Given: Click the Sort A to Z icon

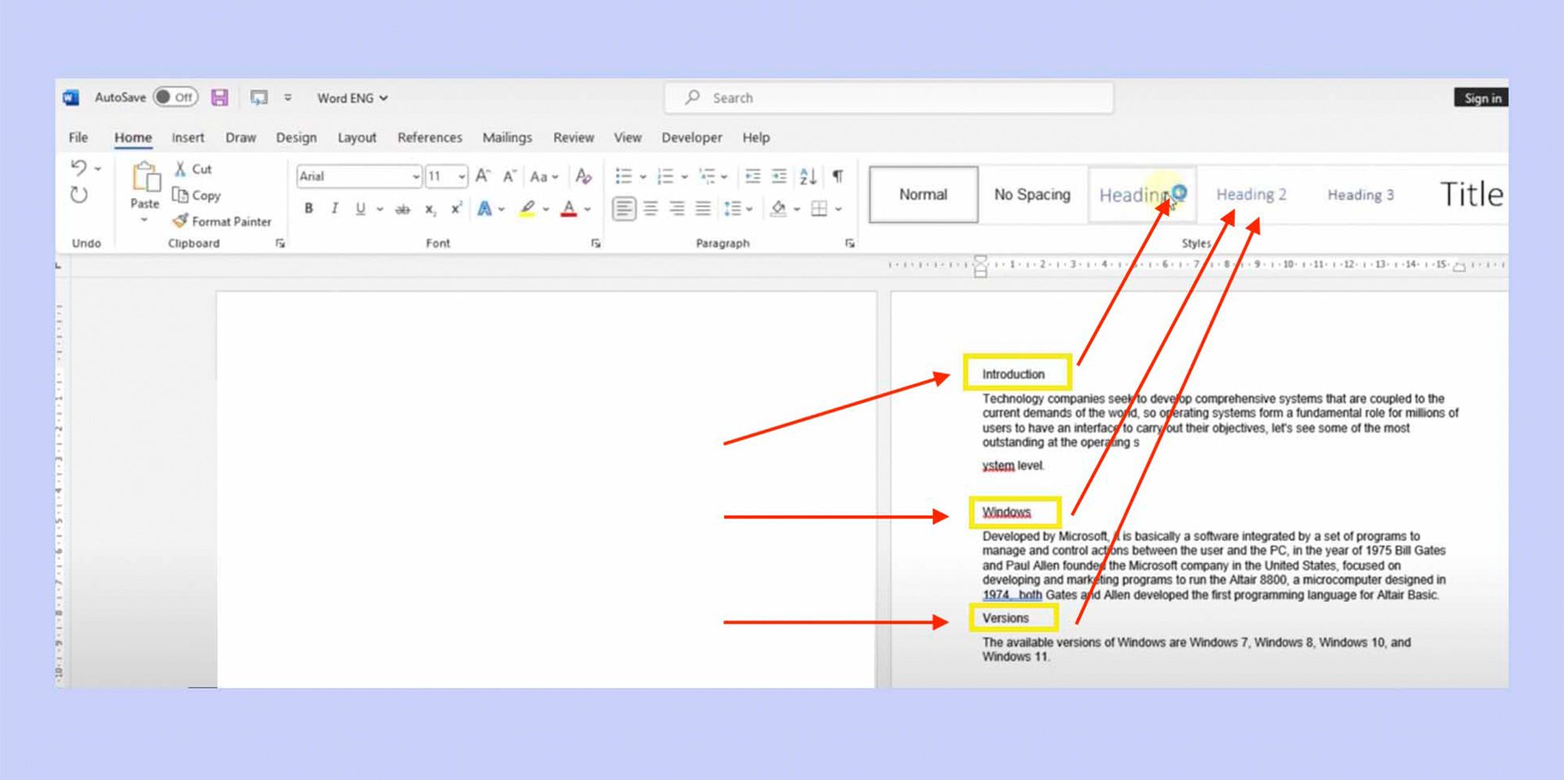Looking at the screenshot, I should coord(808,177).
